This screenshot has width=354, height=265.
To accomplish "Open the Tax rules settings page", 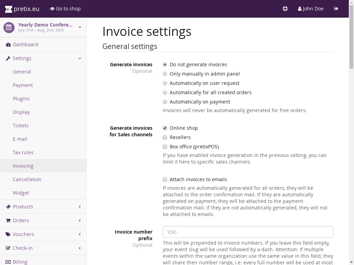I will click(x=23, y=153).
